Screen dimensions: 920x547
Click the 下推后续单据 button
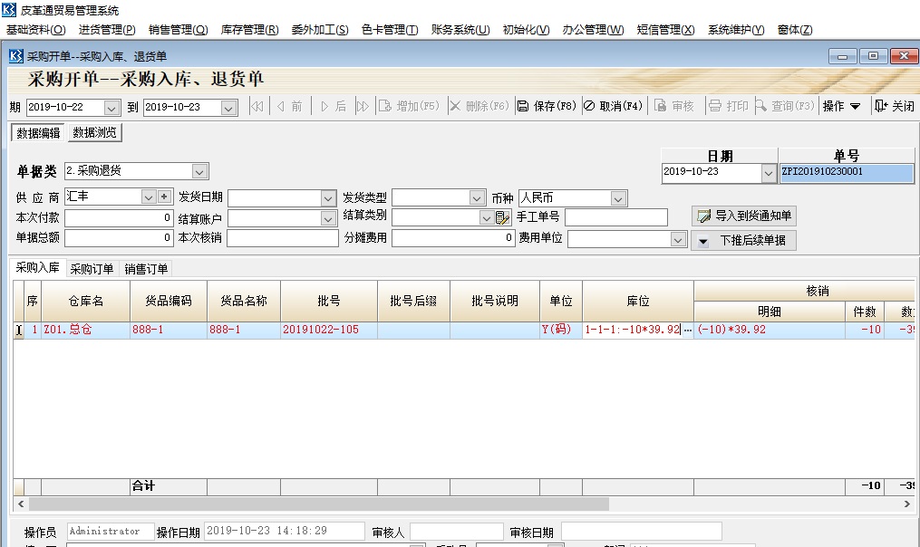click(741, 239)
